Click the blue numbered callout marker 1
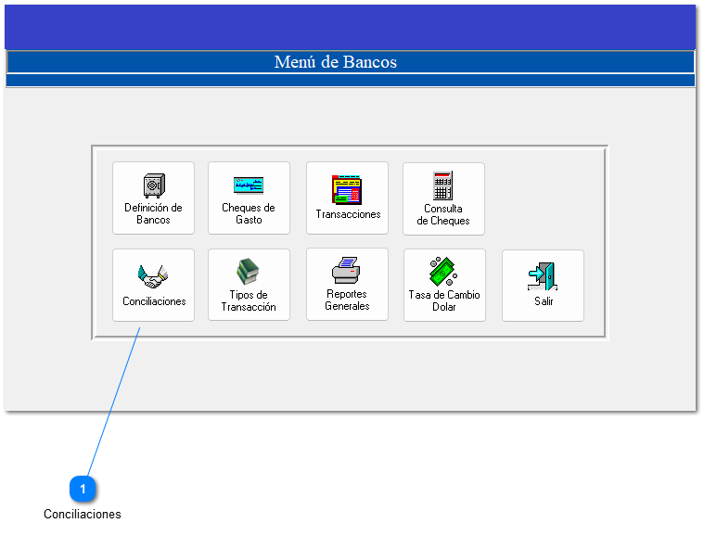 coord(83,489)
